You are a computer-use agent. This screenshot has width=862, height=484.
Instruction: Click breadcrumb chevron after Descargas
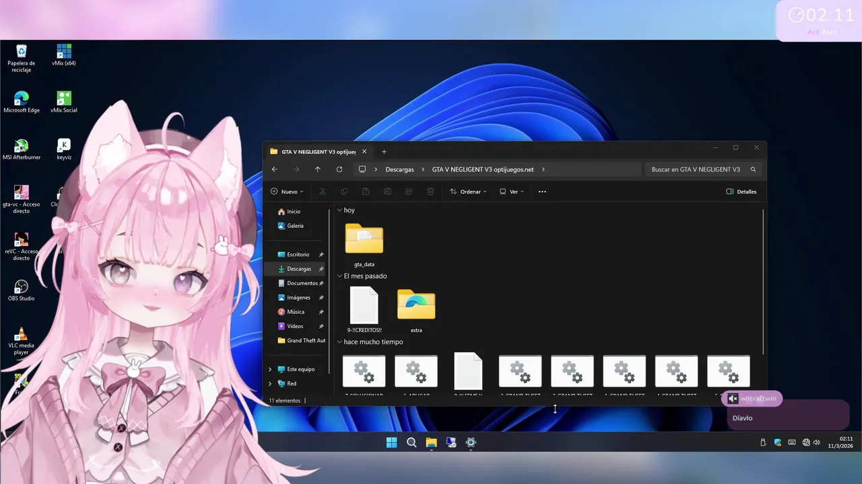(422, 169)
